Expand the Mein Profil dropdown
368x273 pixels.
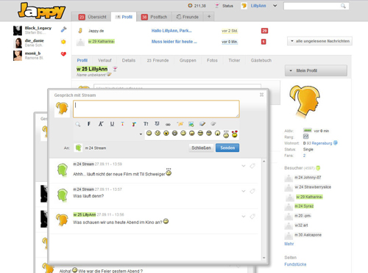pyautogui.click(x=316, y=70)
